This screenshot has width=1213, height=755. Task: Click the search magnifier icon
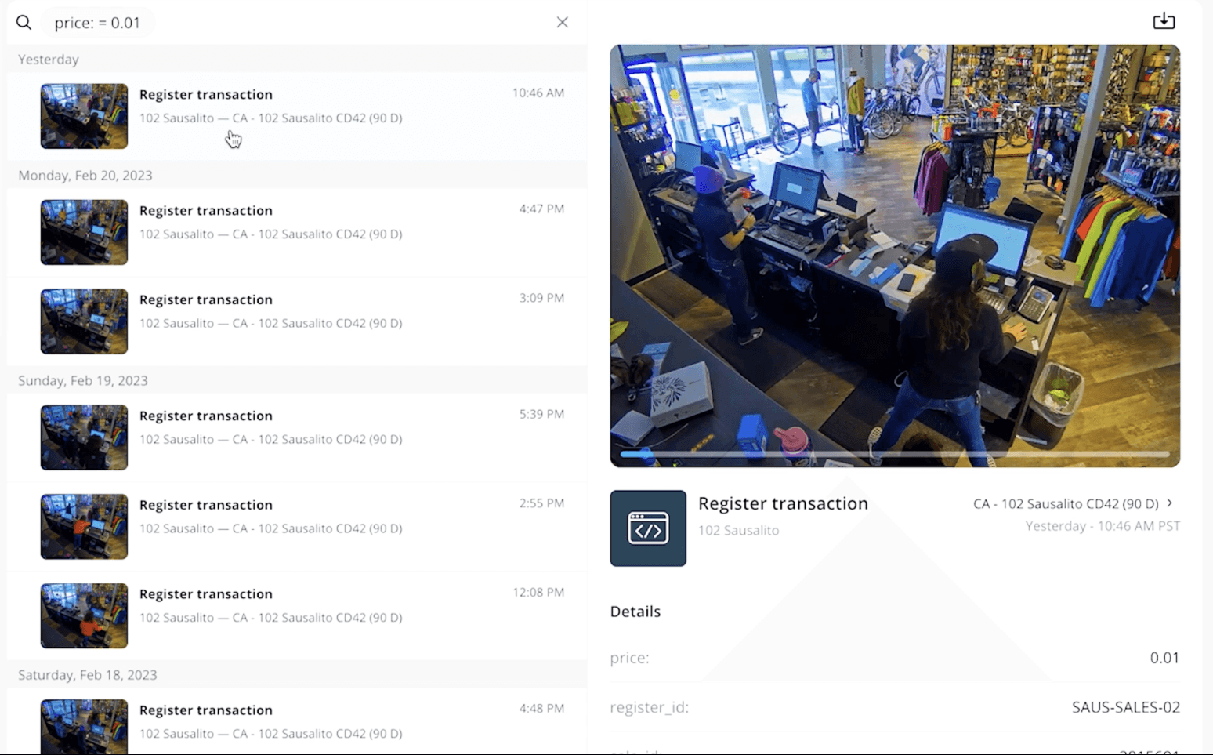click(24, 23)
